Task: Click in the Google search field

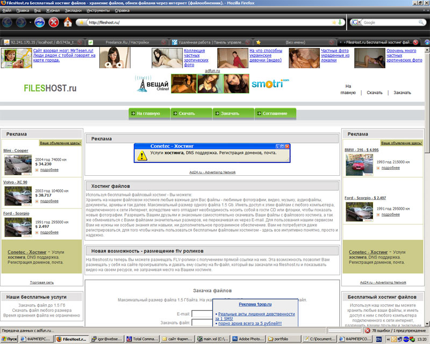Action: [390, 23]
